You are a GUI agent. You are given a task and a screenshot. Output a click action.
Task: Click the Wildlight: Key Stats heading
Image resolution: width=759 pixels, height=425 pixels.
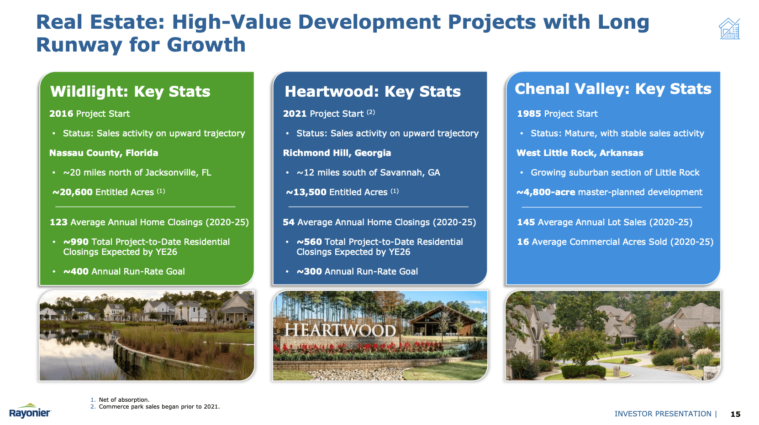click(x=130, y=92)
